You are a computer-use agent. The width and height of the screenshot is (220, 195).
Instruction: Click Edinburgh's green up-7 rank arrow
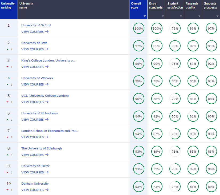7,155
